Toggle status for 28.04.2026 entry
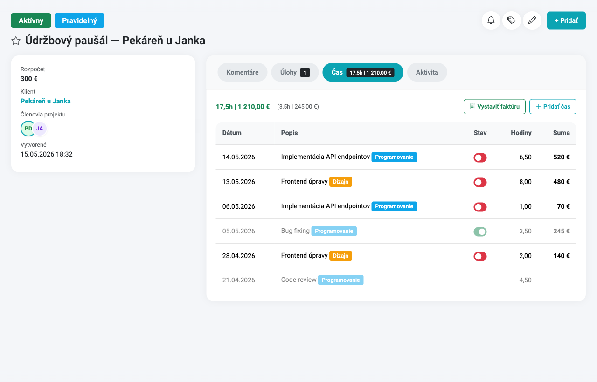Image resolution: width=597 pixels, height=382 pixels. click(480, 256)
